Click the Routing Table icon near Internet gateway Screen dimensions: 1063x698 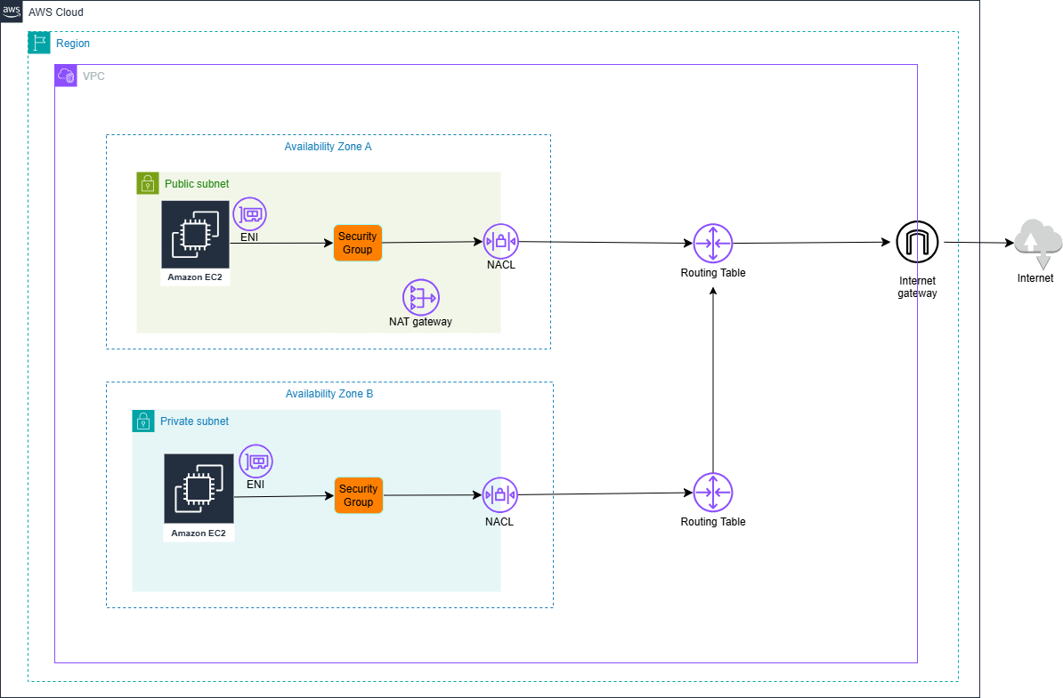tap(712, 243)
